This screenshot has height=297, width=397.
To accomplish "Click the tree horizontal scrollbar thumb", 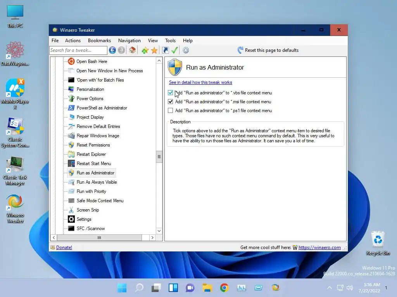I will (x=99, y=238).
